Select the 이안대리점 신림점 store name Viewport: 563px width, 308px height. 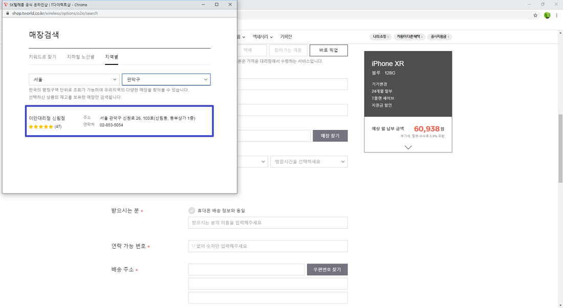pos(47,118)
